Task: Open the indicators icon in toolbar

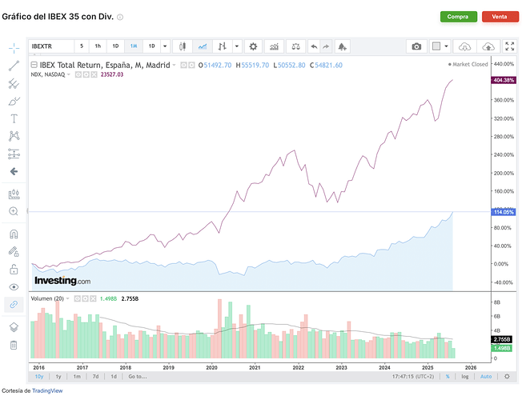Action: click(274, 46)
